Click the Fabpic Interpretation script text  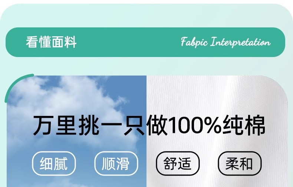[226, 42]
